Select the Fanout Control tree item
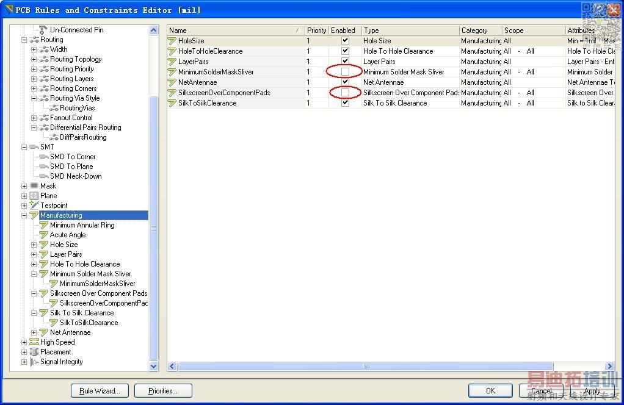 [x=71, y=118]
